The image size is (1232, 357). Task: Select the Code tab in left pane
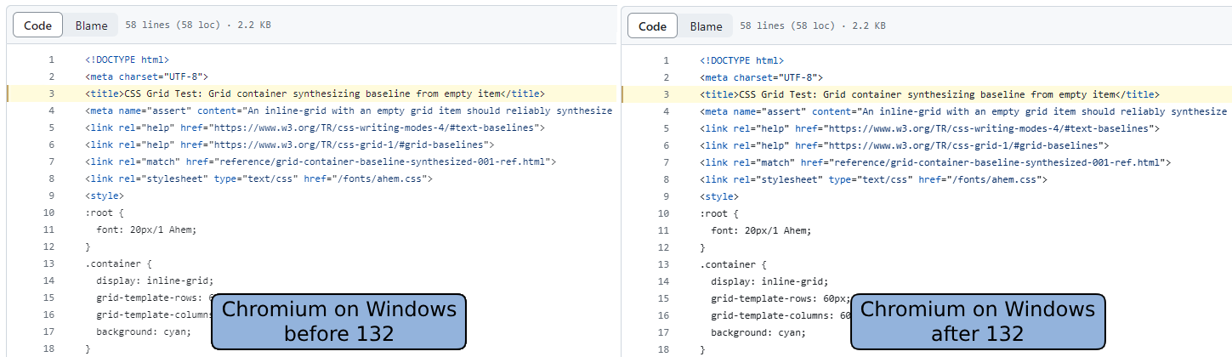point(37,25)
